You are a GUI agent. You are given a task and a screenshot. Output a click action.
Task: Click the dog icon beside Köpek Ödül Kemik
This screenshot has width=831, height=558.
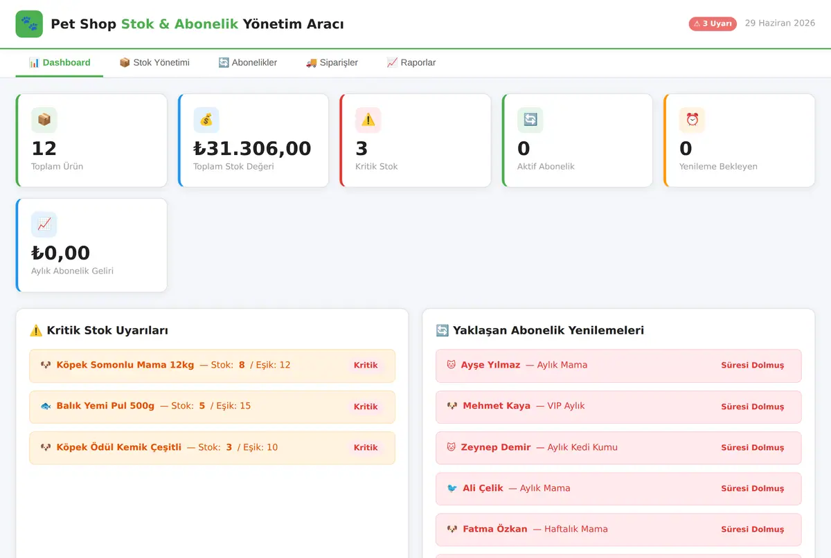(x=46, y=447)
